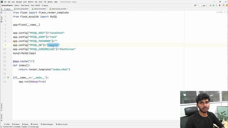Image resolution: width=228 pixels, height=128 pixels.
Task: Click the yellow update notification icon
Action: [x=227, y=5]
